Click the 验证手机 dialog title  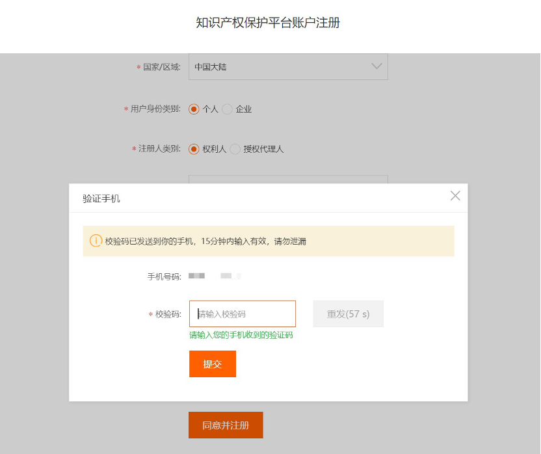click(101, 198)
